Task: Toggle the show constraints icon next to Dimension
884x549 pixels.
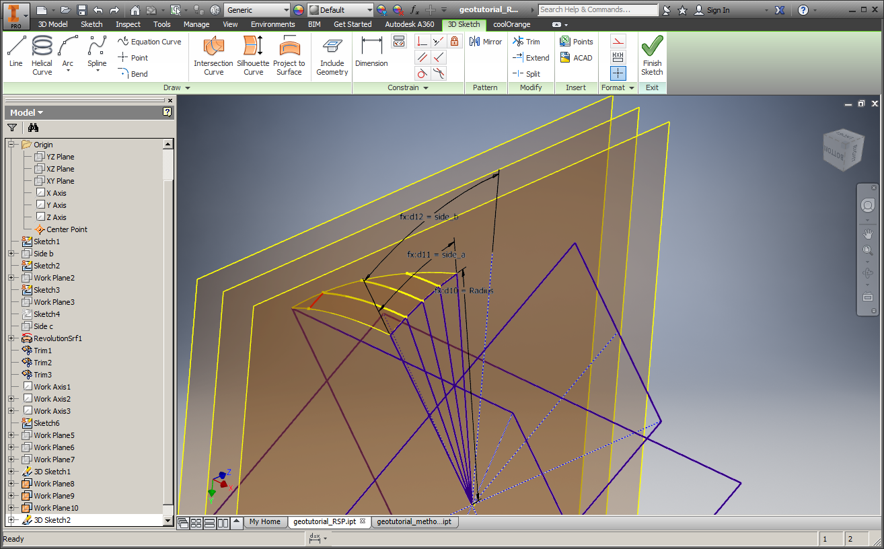Action: [399, 41]
